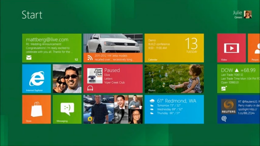Viewport: 260px width, 146px height.
Task: Click the @ icon on the Reuters tile
Action: point(224,119)
